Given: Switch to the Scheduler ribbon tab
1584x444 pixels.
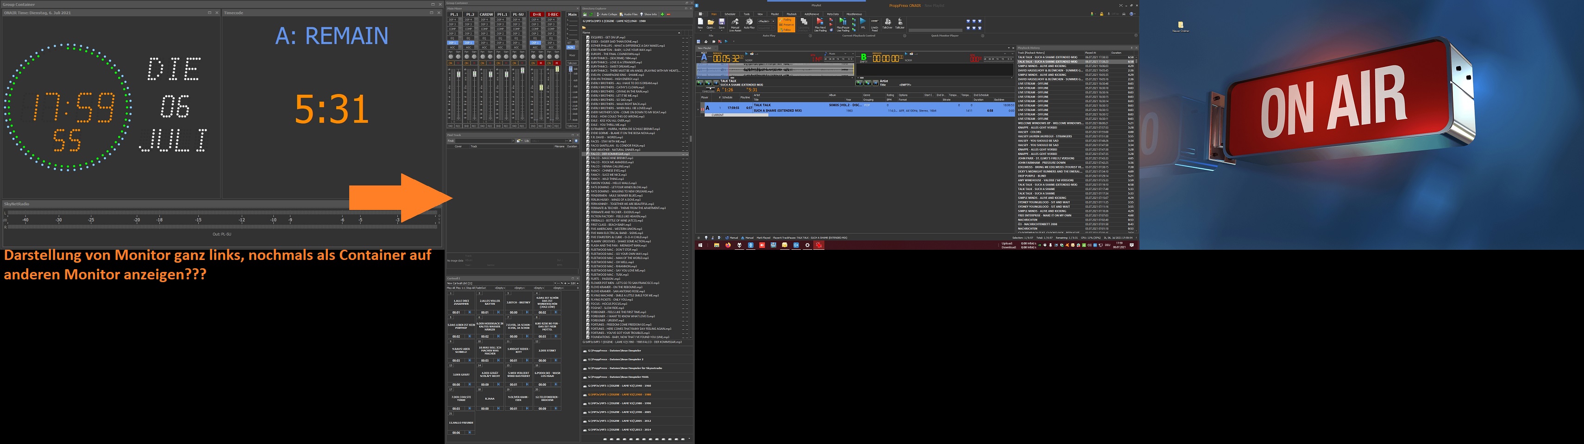Looking at the screenshot, I should (729, 14).
